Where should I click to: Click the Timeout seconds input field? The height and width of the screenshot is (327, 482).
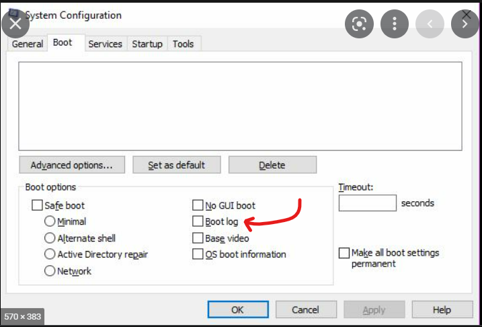(367, 203)
